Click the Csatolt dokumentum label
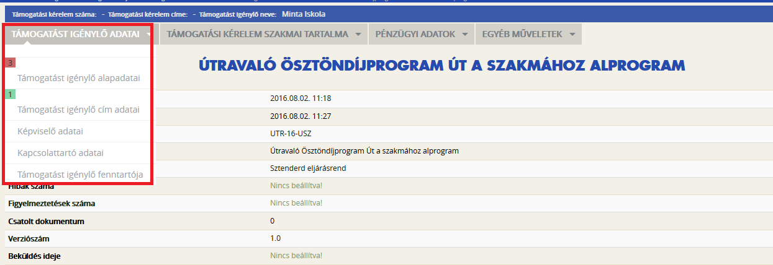 pyautogui.click(x=46, y=221)
